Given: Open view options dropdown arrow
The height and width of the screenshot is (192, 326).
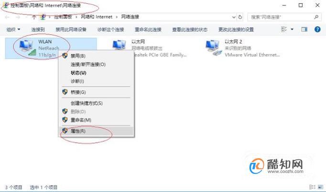Looking at the screenshot, I should [x=292, y=29].
